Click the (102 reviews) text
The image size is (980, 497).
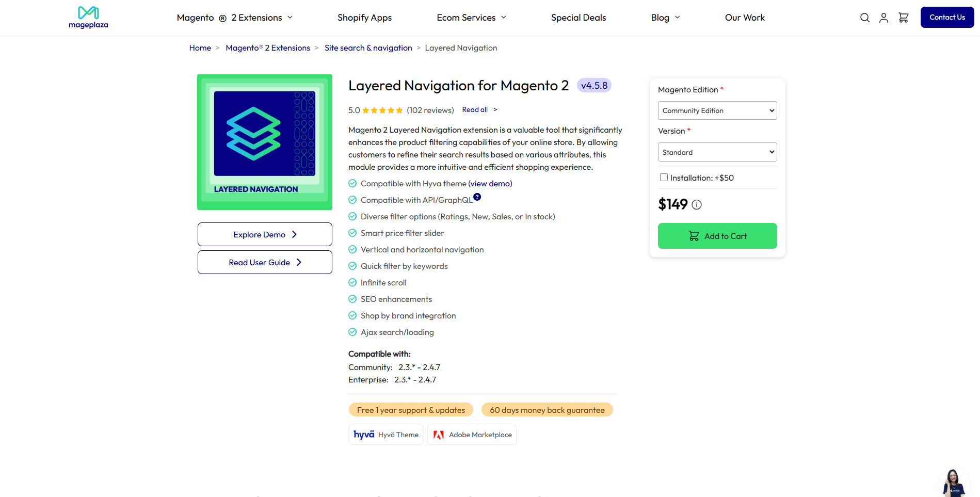430,110
